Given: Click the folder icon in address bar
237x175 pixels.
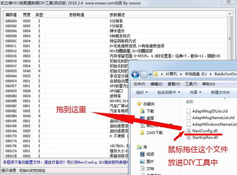Looking at the screenshot, I should coord(156,74).
